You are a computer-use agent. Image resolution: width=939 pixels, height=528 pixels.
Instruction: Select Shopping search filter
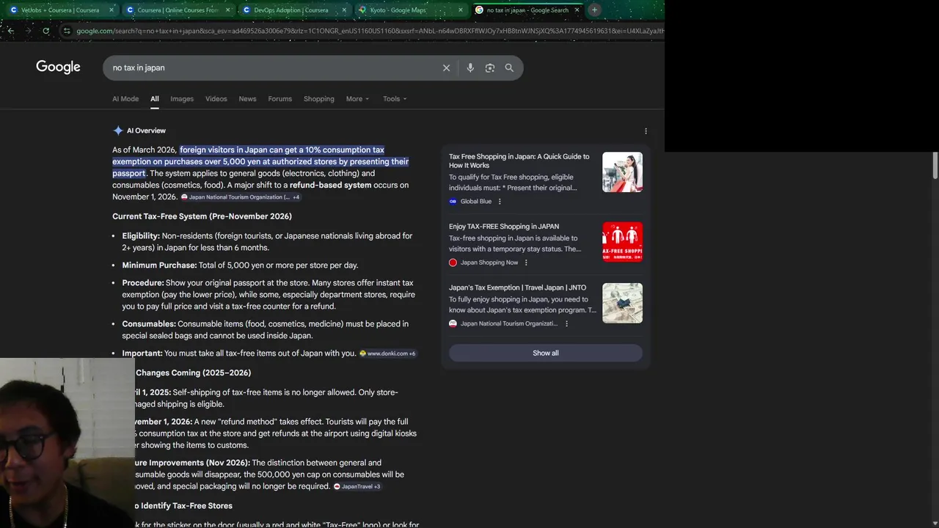(319, 99)
